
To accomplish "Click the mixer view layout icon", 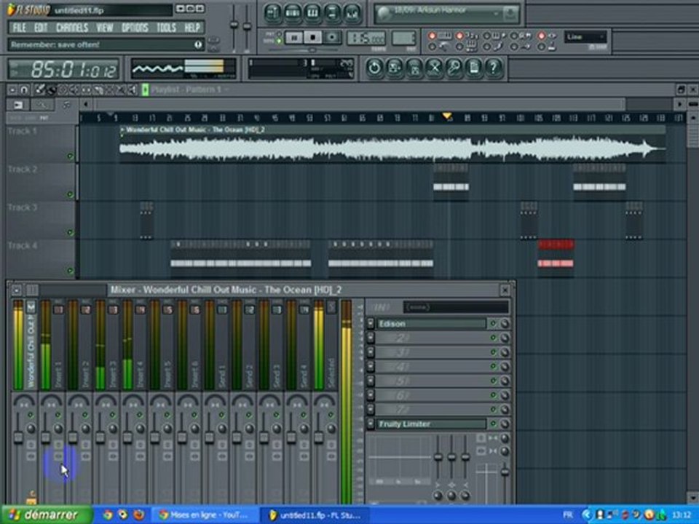I will tap(32, 290).
